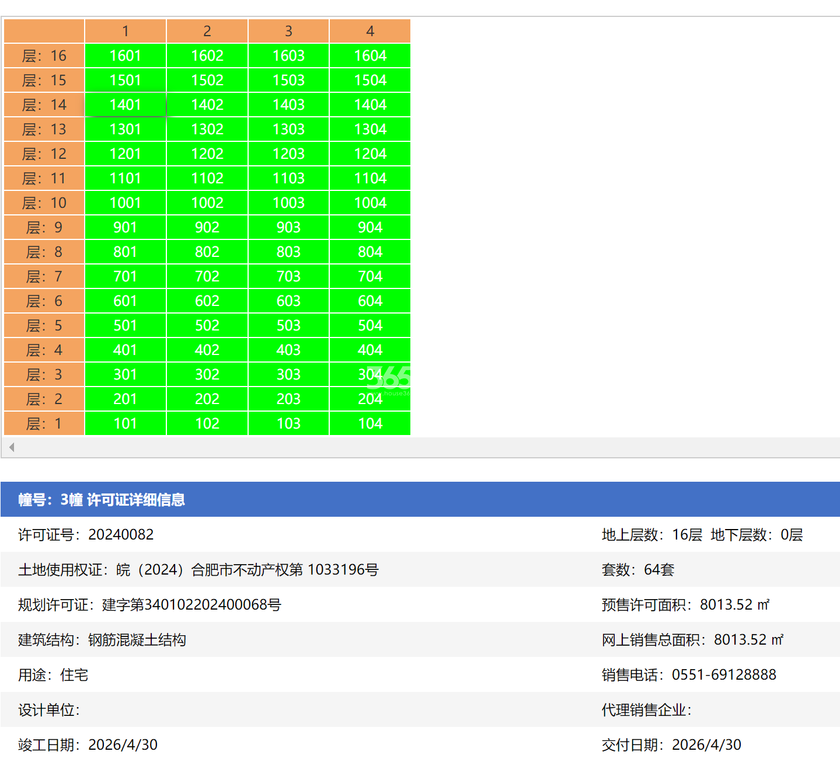The height and width of the screenshot is (762, 840).
Task: Click room 1304 cell
Action: pos(370,129)
